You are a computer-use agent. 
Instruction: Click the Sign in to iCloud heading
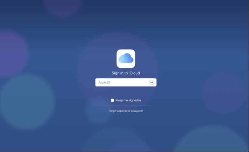(126, 73)
